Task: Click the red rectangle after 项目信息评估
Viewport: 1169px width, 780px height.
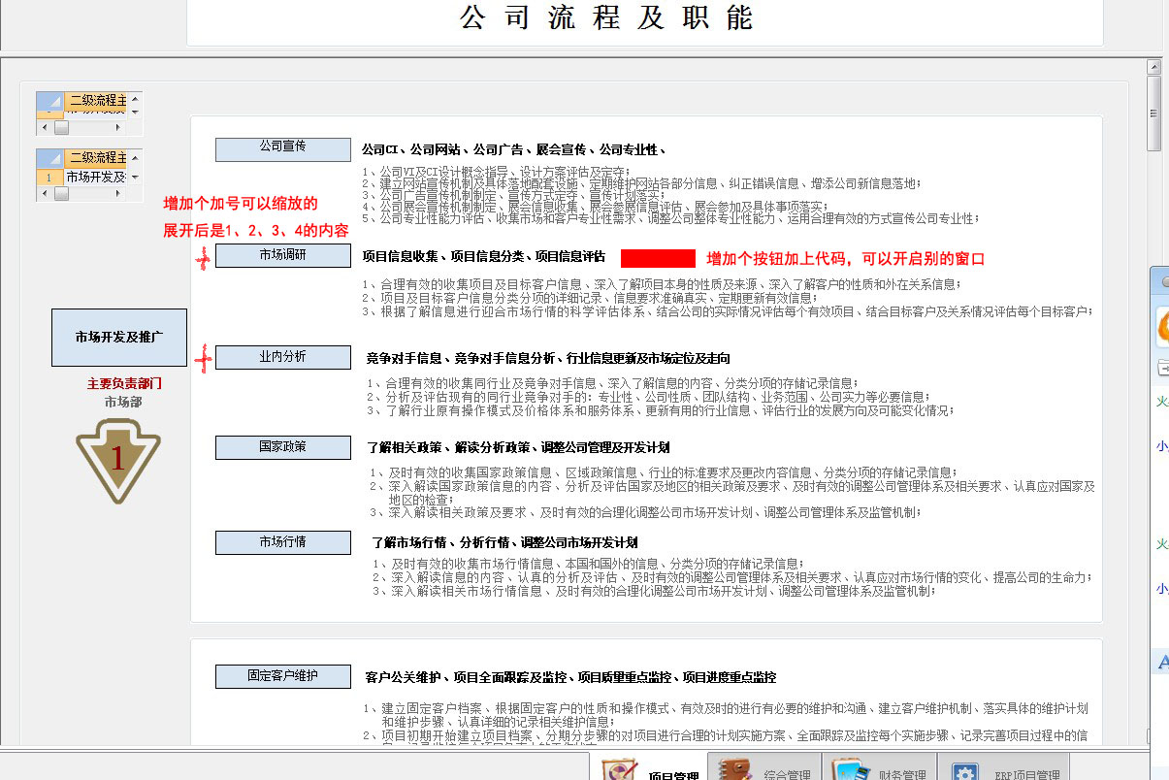Action: point(658,258)
